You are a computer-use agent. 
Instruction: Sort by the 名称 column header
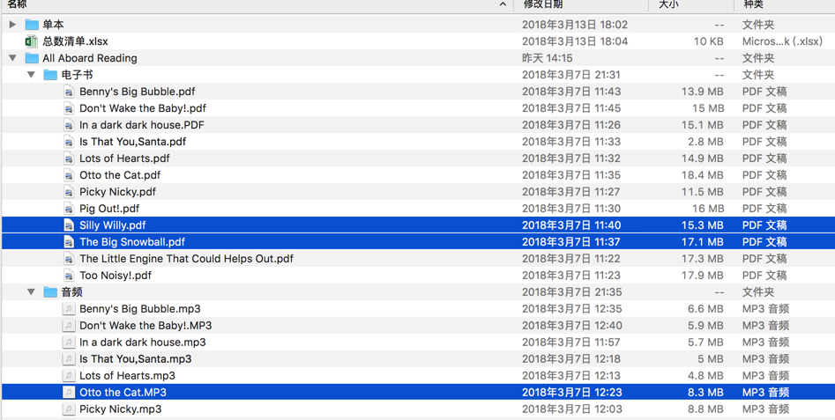pyautogui.click(x=17, y=4)
